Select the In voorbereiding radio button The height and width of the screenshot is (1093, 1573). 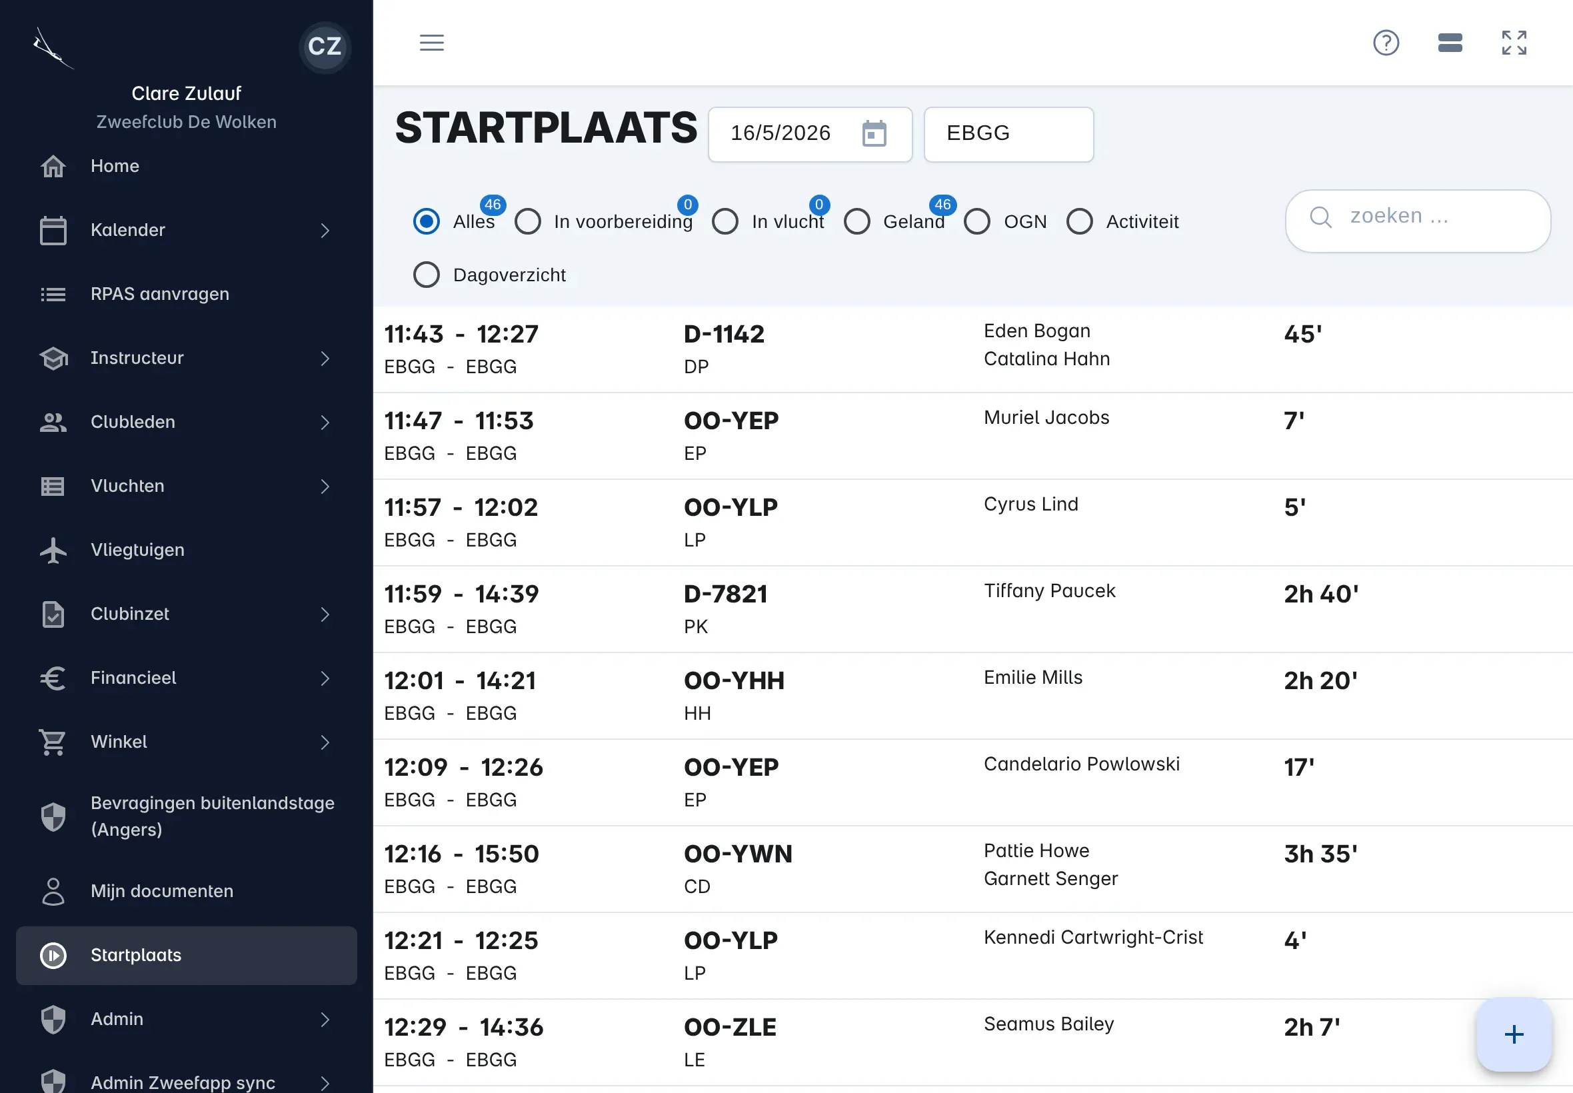tap(527, 221)
